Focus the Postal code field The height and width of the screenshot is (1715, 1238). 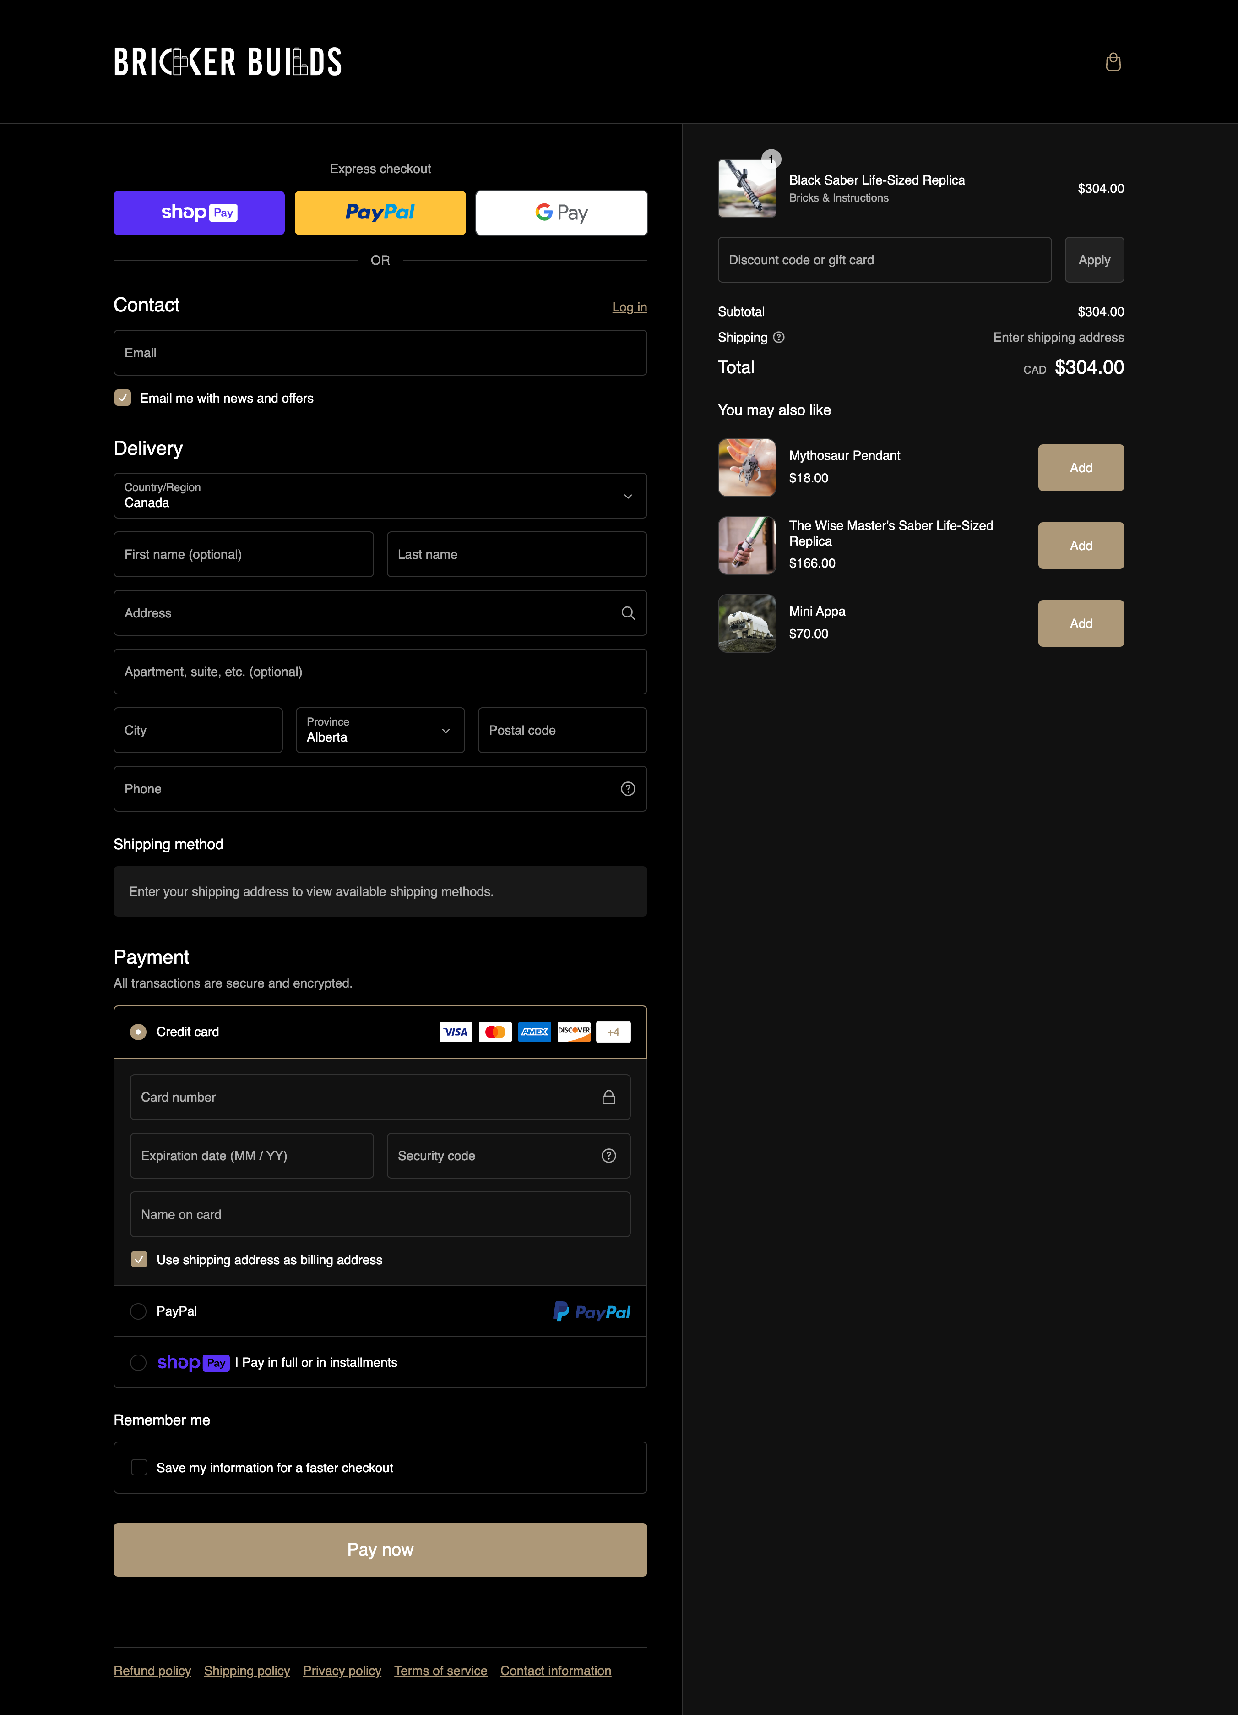click(x=562, y=731)
